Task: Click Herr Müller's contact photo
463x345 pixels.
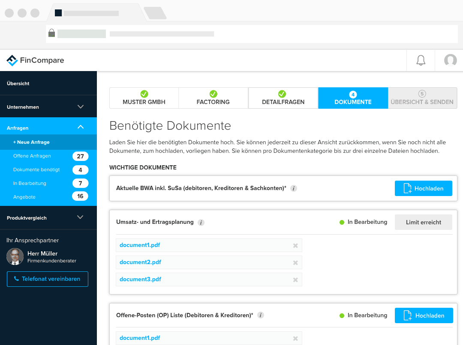Action: point(15,256)
